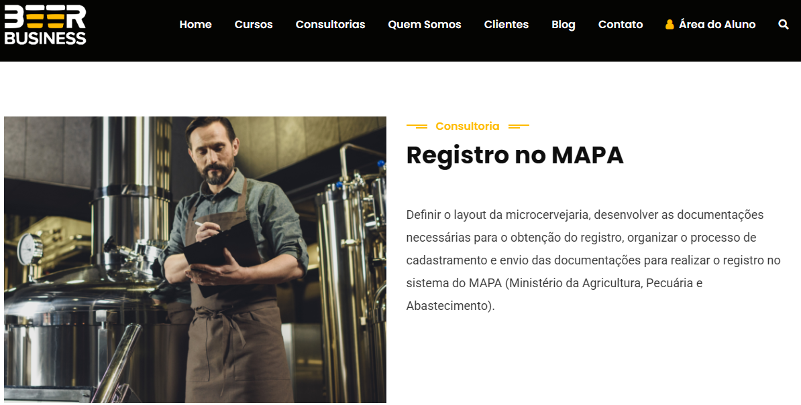The width and height of the screenshot is (801, 405).
Task: Navigate to the Contato page
Action: [620, 25]
